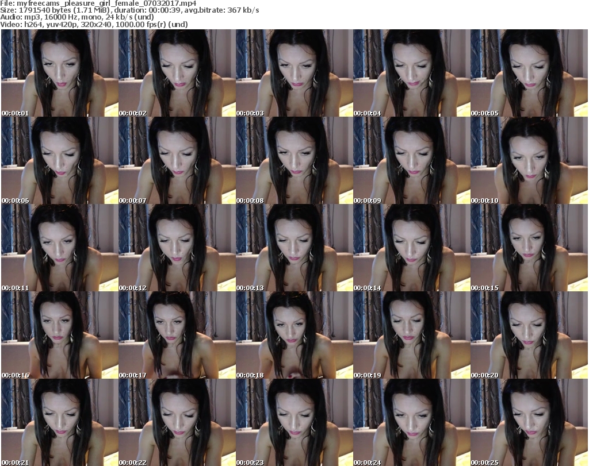Screen dimensions: 589x466
Task: Select the frame stamped 00:00:10
Action: point(529,160)
